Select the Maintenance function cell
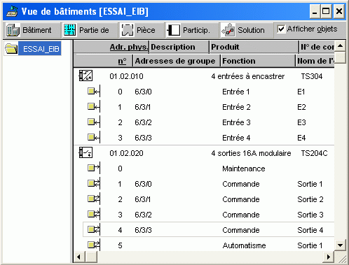This screenshot has width=349, height=265. coord(244,169)
